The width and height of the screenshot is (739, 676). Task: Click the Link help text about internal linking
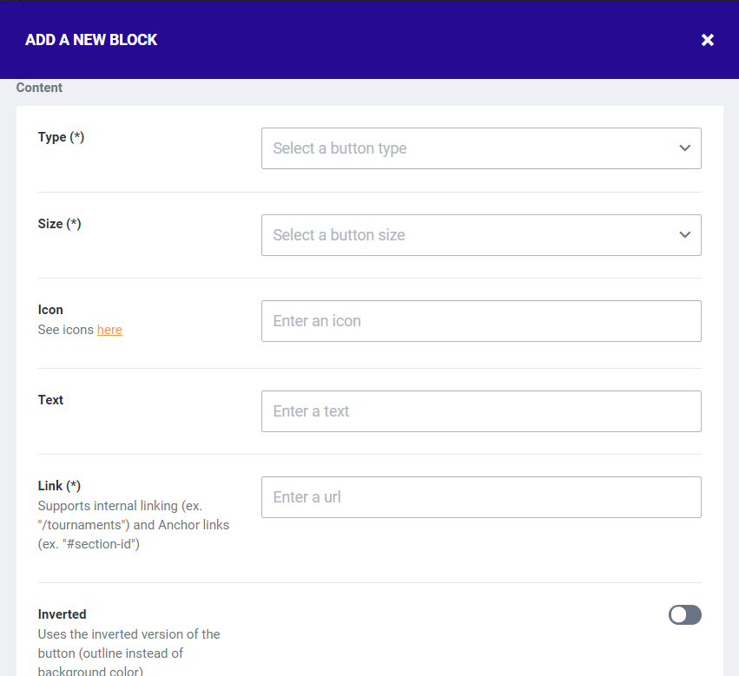pos(133,524)
